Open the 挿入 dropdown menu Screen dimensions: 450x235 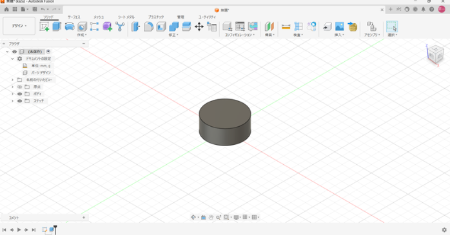pyautogui.click(x=339, y=35)
